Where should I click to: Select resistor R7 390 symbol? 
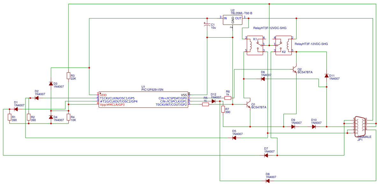(223, 109)
